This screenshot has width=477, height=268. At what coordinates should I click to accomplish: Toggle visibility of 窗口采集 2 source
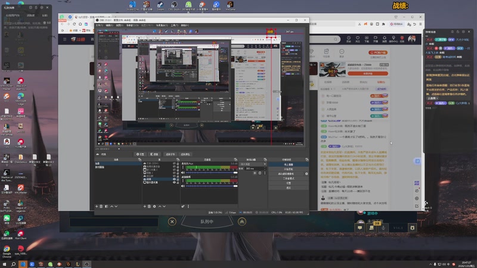tap(174, 170)
